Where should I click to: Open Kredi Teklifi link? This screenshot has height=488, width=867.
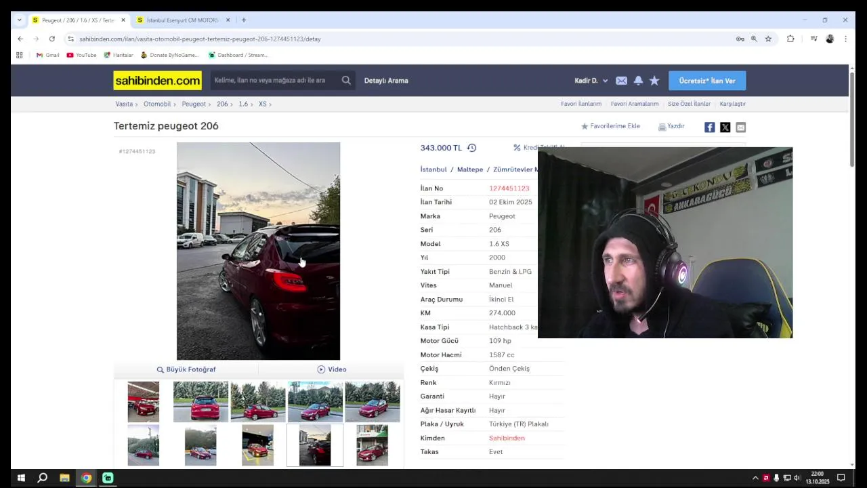pos(538,148)
